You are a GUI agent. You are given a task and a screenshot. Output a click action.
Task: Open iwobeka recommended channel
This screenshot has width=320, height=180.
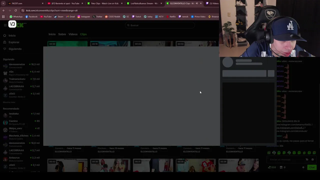(x=21, y=115)
